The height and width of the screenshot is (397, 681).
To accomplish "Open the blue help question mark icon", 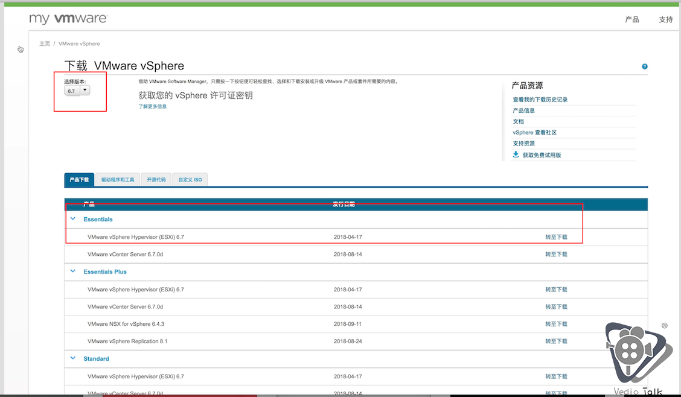I will (645, 66).
